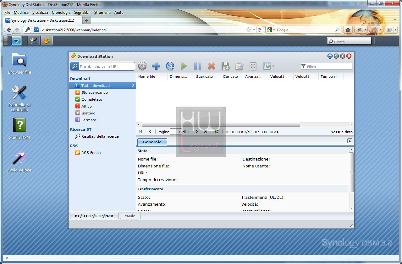Sort by Nome file column
Image resolution: width=402 pixels, height=264 pixels.
152,77
